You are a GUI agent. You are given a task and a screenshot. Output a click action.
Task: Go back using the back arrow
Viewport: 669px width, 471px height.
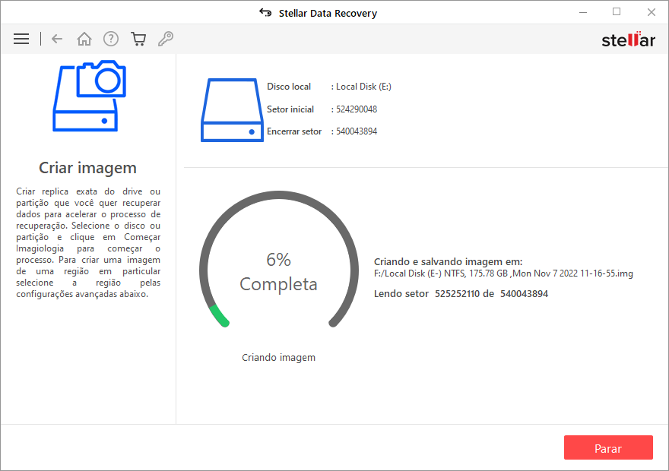point(57,39)
